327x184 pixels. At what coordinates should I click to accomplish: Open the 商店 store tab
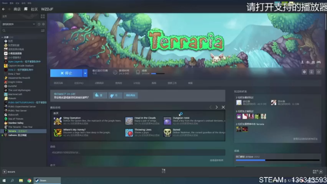coord(17,9)
